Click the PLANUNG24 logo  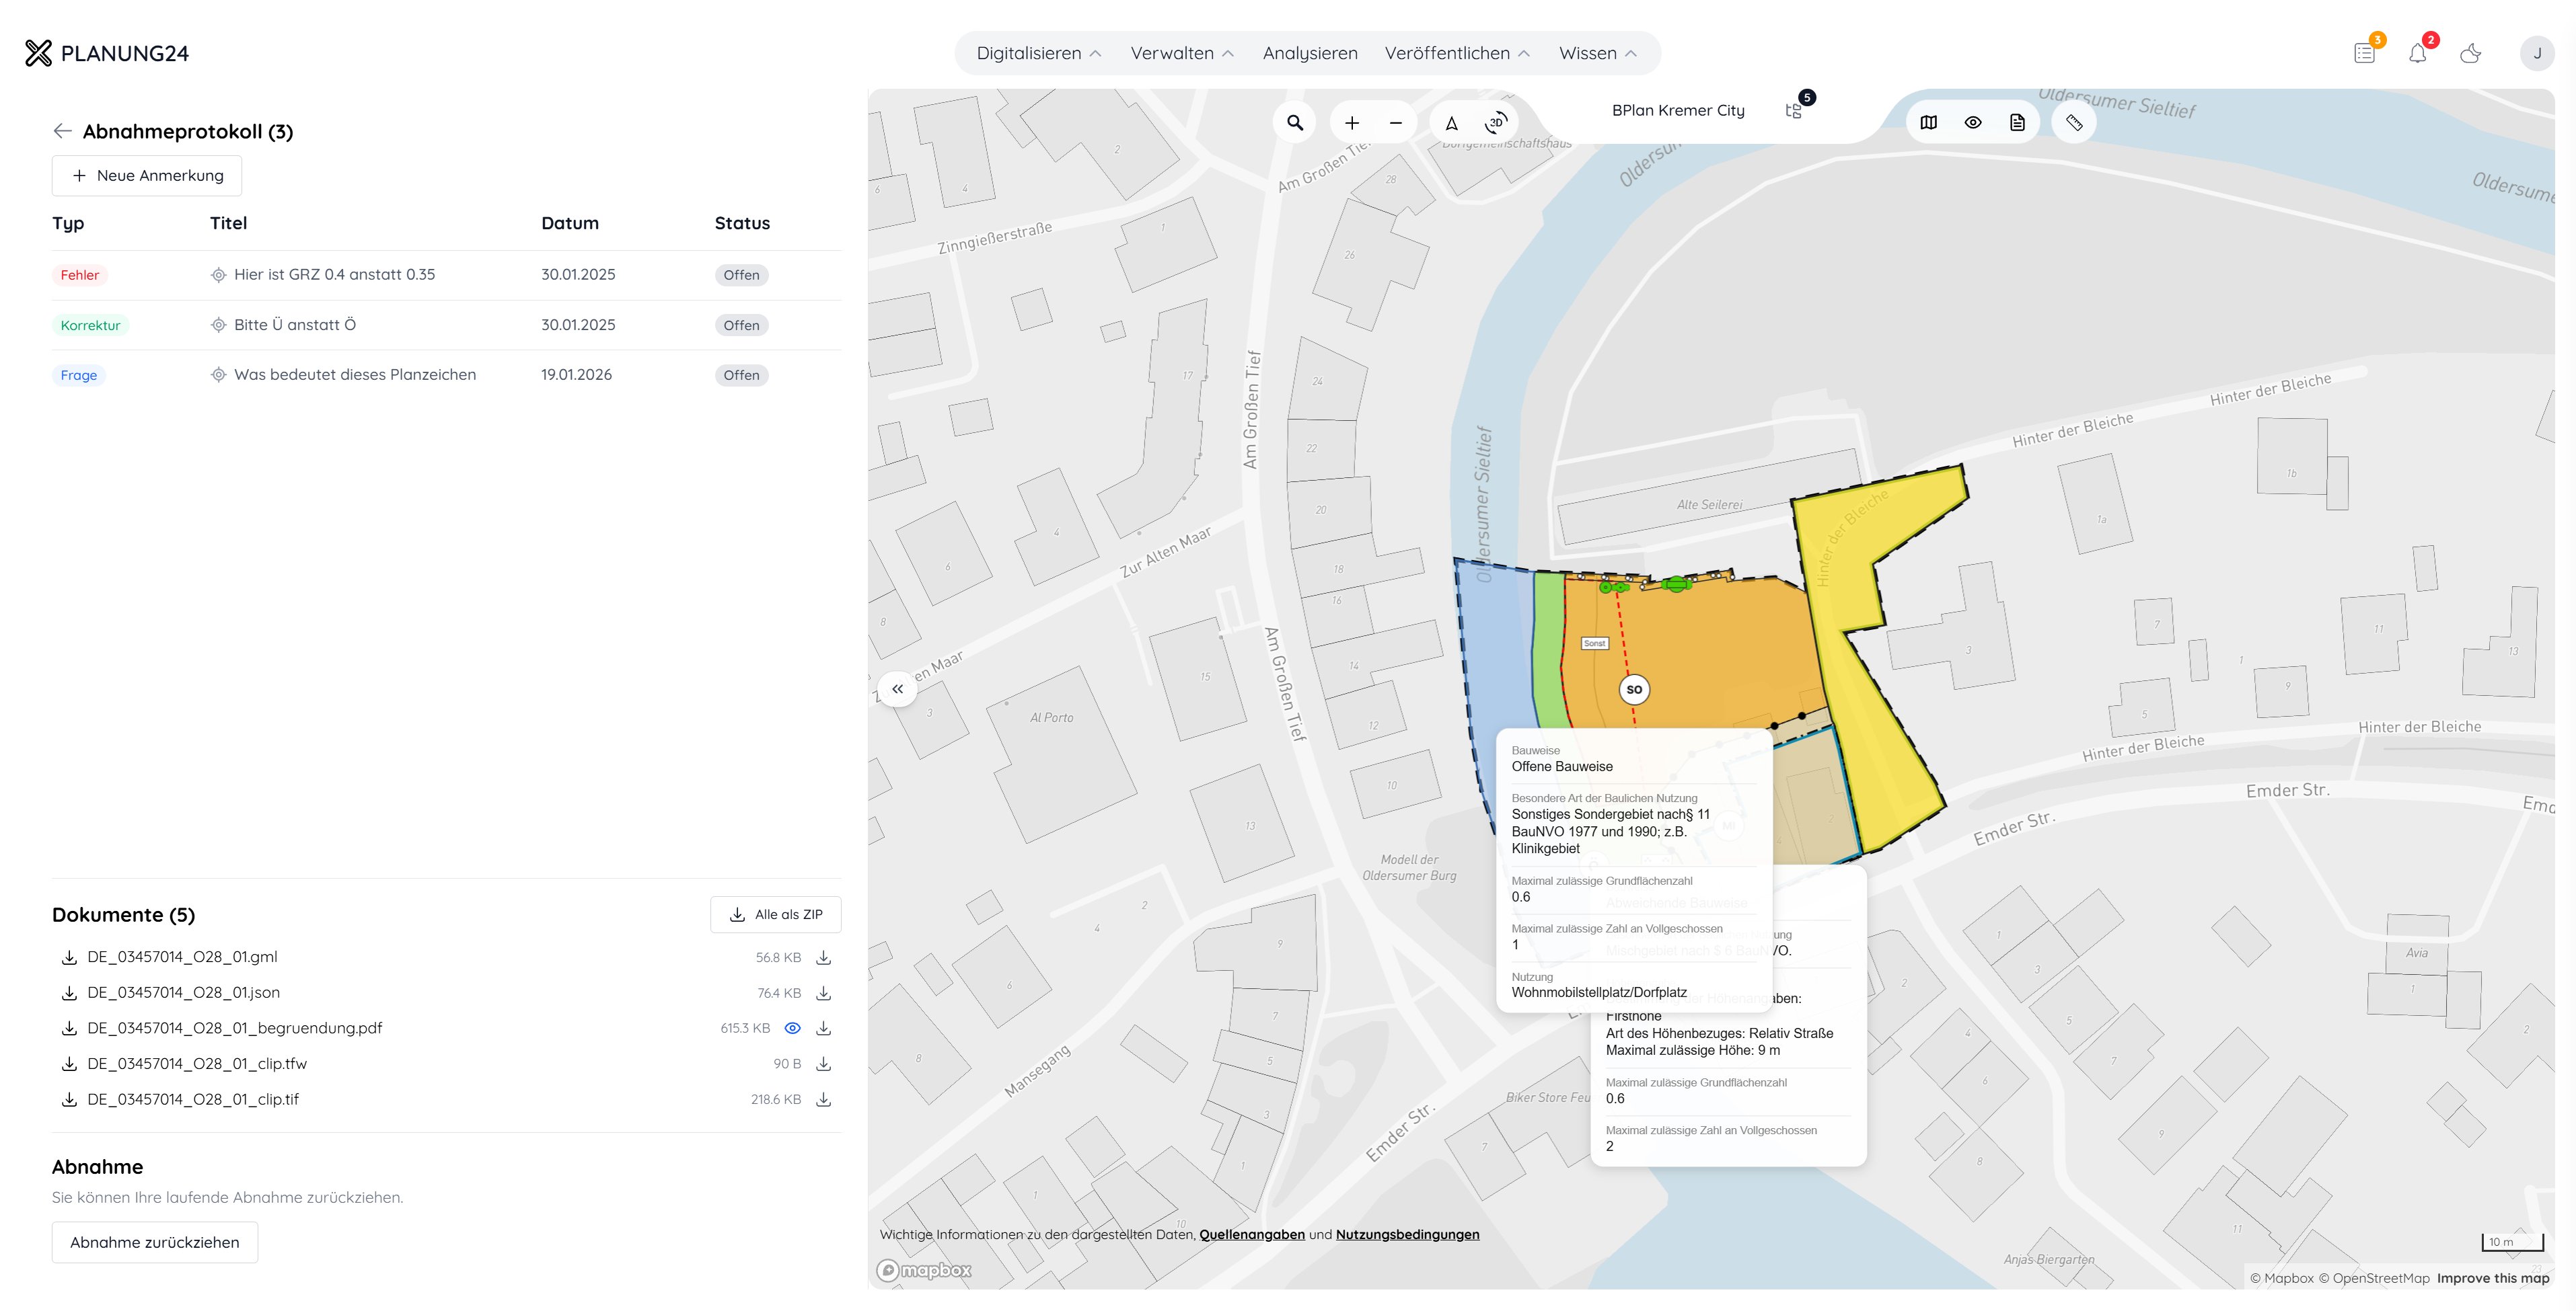point(107,53)
